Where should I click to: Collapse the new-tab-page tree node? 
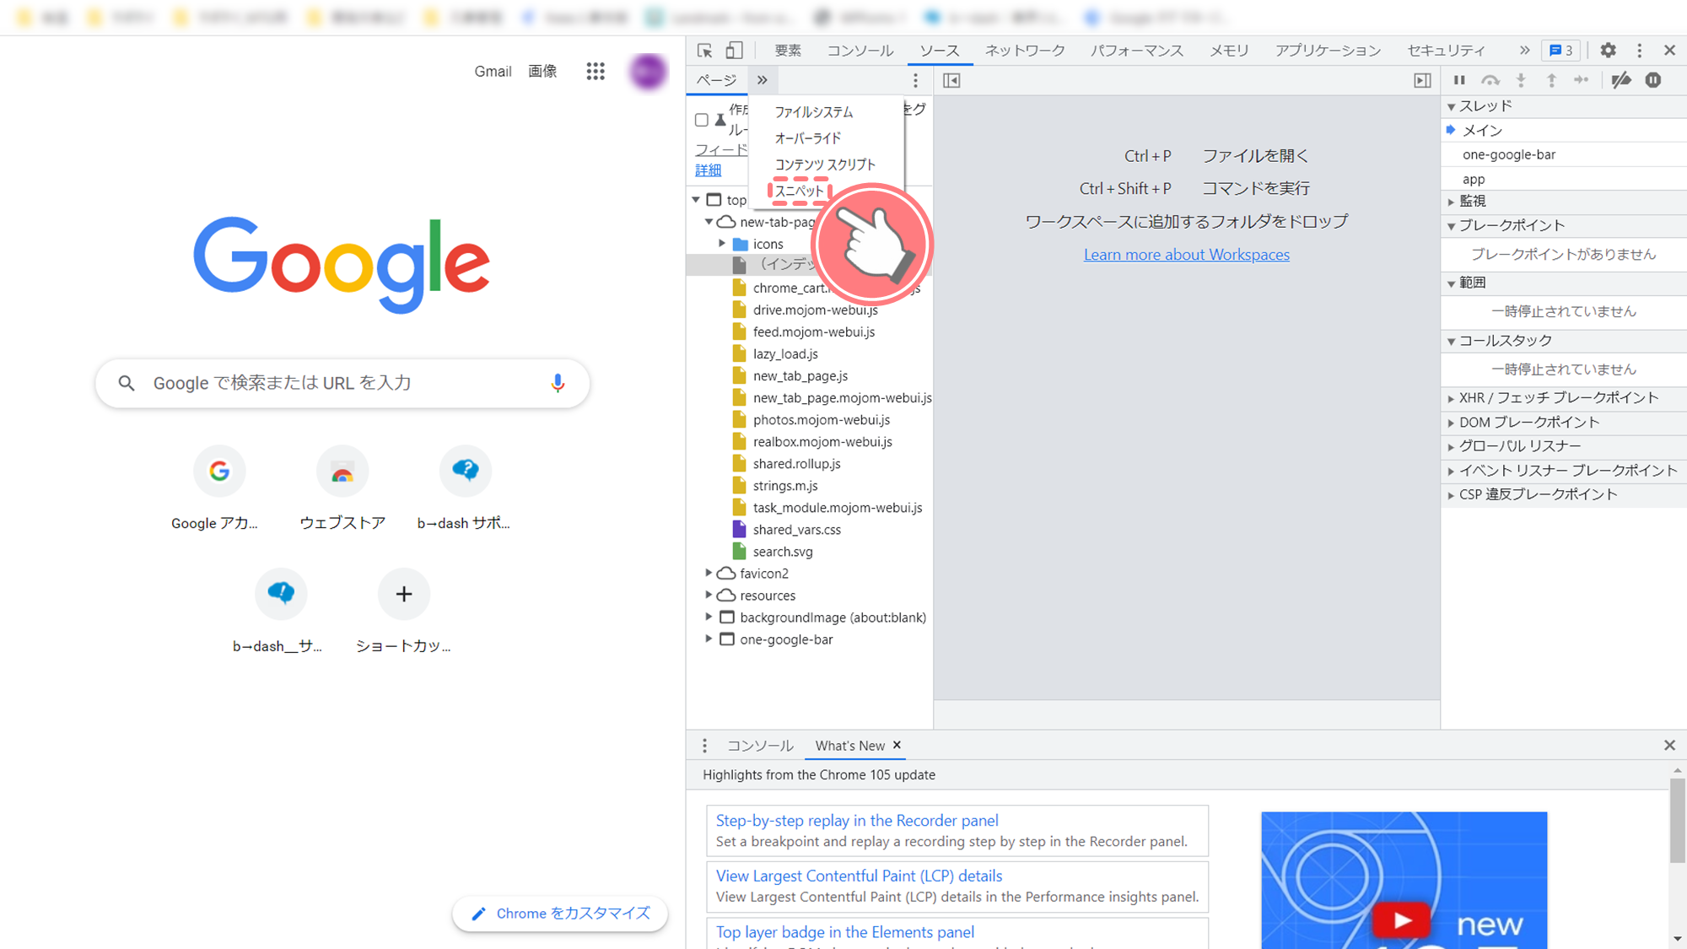pyautogui.click(x=709, y=222)
